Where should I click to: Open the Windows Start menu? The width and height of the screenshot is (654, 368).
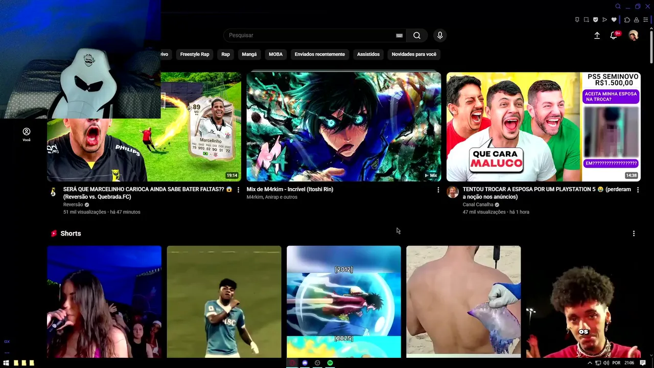[x=6, y=363]
